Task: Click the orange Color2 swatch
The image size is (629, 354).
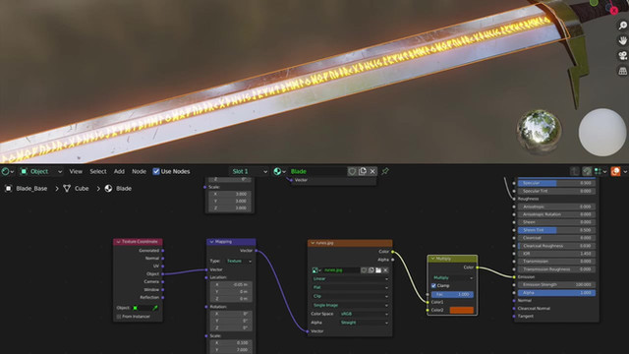Action: (x=462, y=311)
